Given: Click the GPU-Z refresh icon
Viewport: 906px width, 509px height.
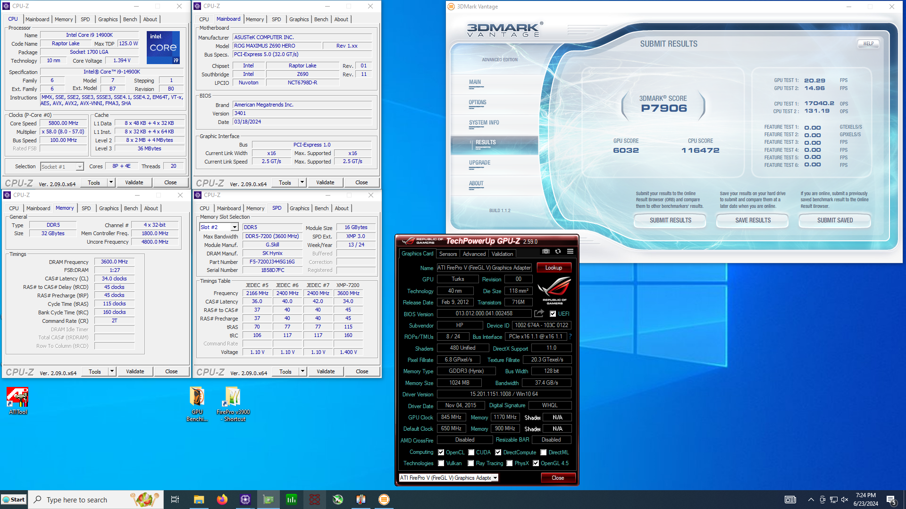Looking at the screenshot, I should click(558, 252).
